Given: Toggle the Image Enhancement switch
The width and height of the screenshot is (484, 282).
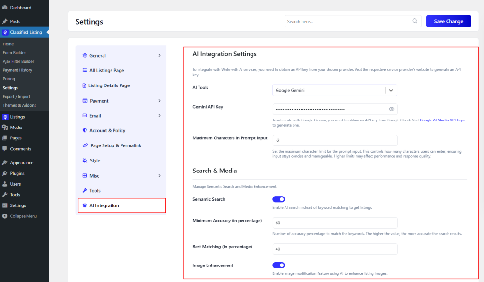Looking at the screenshot, I should pos(278,265).
